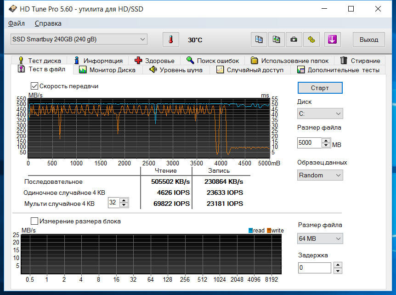Uncheck the Скорость передачи checkbox

(x=34, y=86)
